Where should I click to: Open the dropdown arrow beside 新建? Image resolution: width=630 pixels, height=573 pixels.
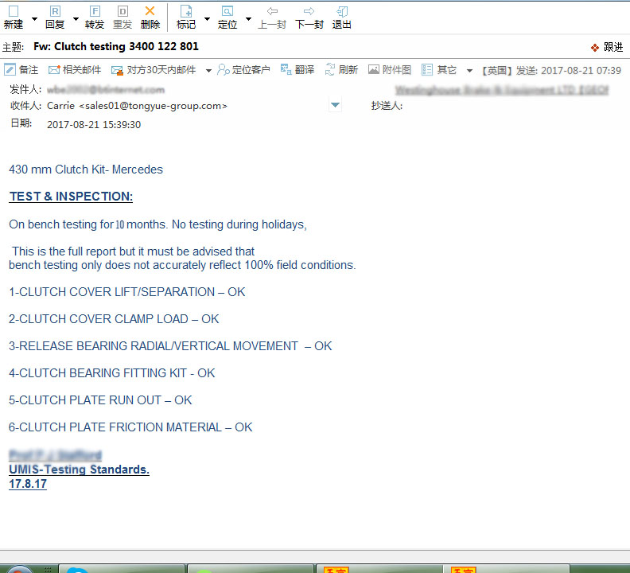click(x=34, y=18)
